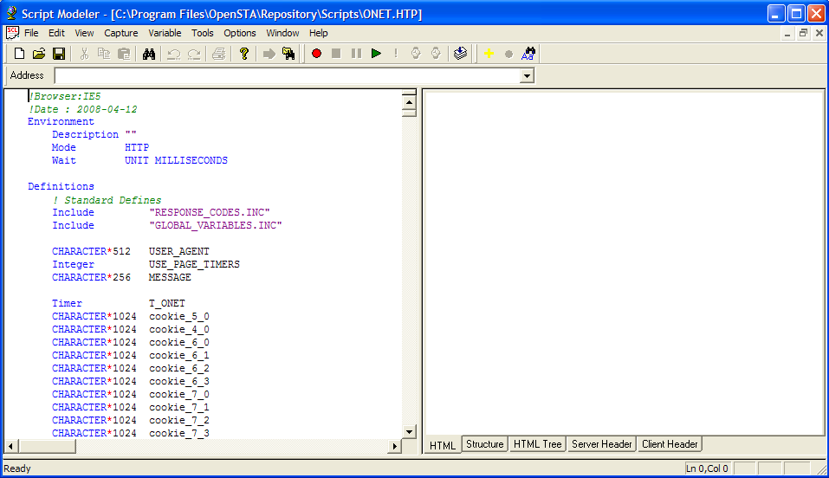Click the Redo arrow icon
Viewport: 829px width, 478px height.
click(x=194, y=54)
